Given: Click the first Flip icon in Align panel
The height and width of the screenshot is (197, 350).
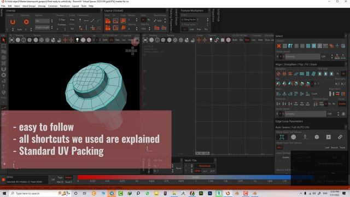Looking at the screenshot, I should (x=278, y=84).
